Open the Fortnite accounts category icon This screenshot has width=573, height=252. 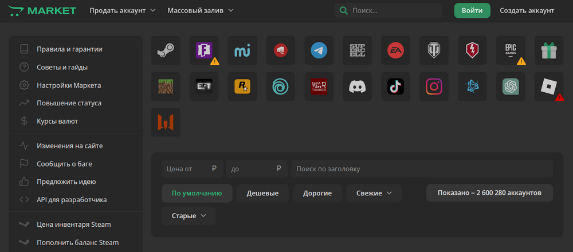point(204,50)
